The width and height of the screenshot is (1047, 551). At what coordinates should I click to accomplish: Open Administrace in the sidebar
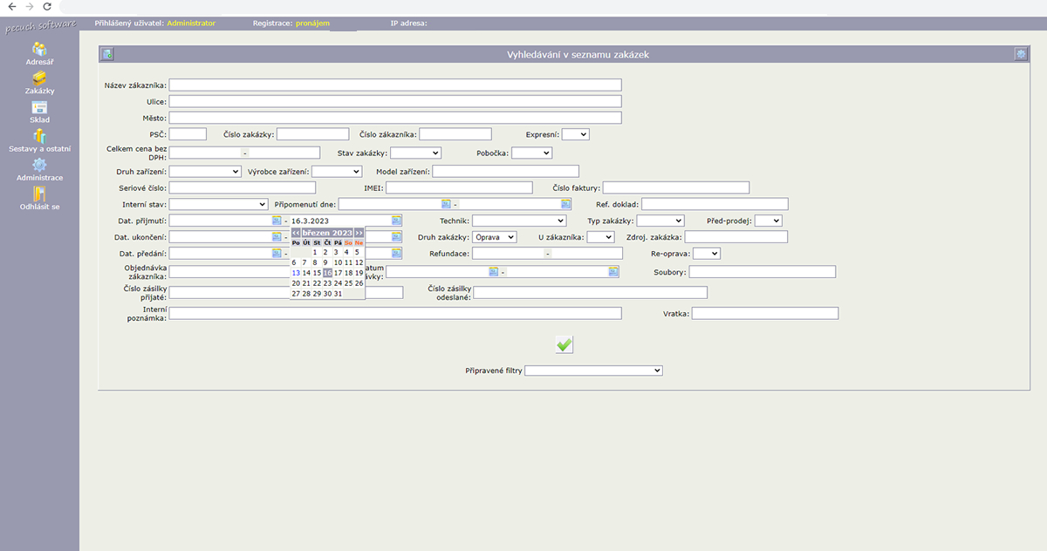[39, 169]
